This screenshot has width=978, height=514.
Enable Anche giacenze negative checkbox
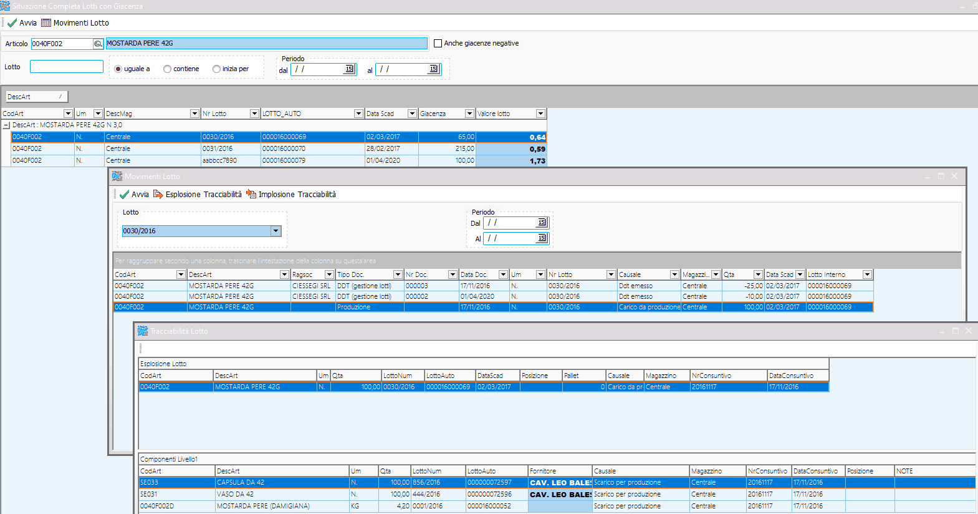pos(438,44)
